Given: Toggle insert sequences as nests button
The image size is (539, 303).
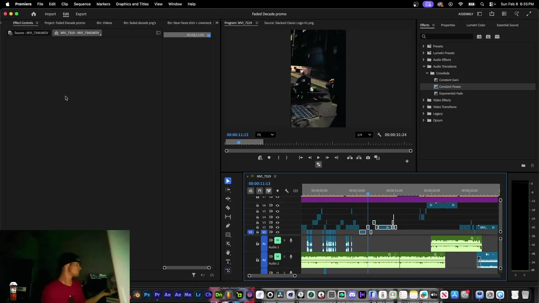Looking at the screenshot, I should point(251,191).
